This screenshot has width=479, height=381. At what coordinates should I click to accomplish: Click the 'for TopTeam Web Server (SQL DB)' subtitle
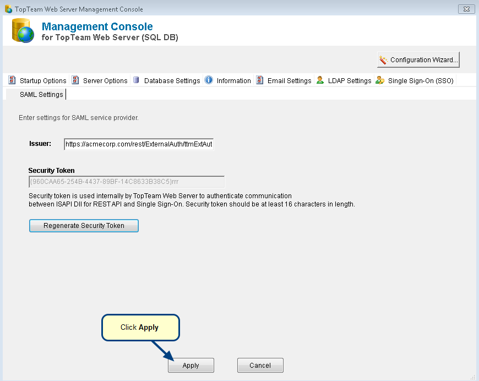pyautogui.click(x=110, y=37)
